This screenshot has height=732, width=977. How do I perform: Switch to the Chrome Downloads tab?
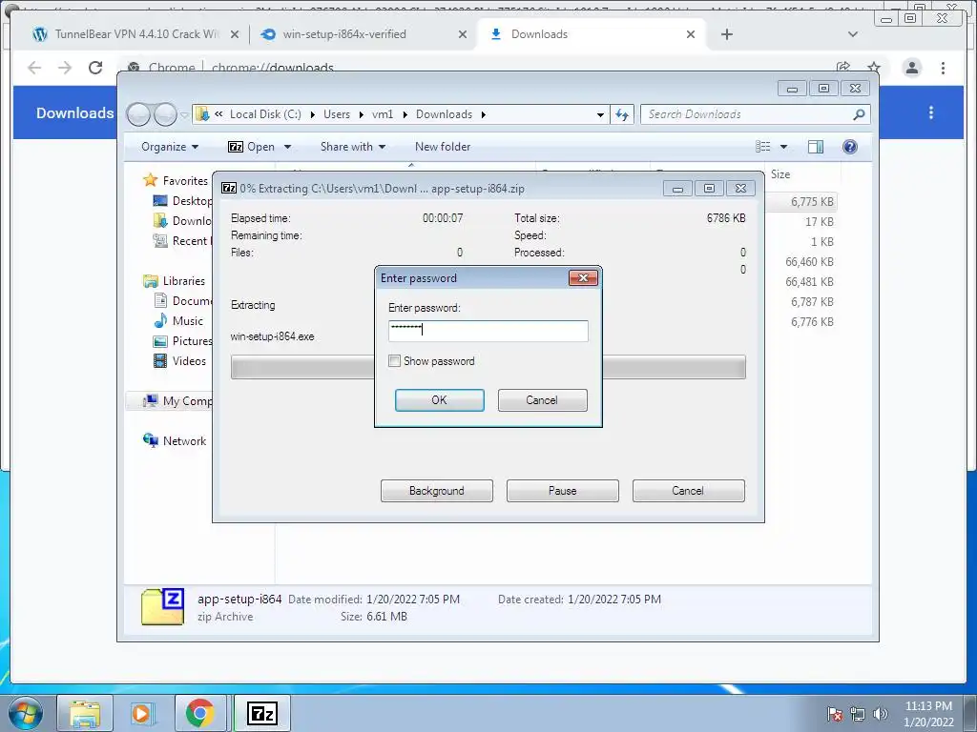point(592,34)
